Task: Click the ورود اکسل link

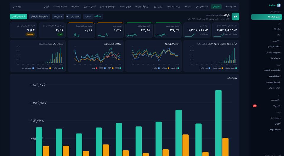Action: [17, 6]
